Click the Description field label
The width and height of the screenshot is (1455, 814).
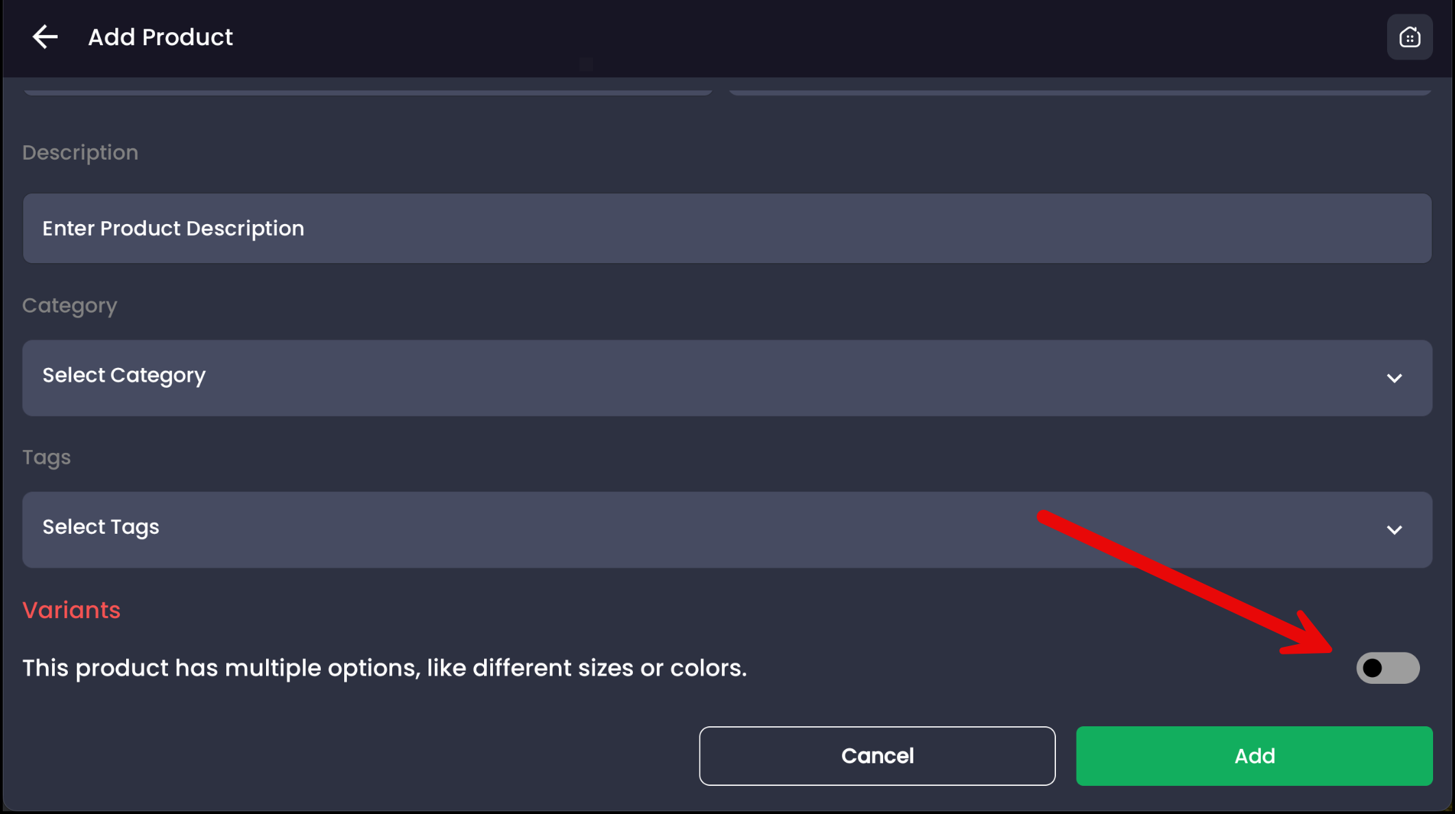tap(80, 152)
